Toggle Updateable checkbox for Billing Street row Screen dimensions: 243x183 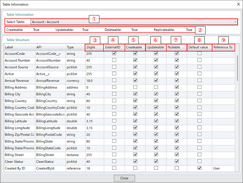pos(156,155)
